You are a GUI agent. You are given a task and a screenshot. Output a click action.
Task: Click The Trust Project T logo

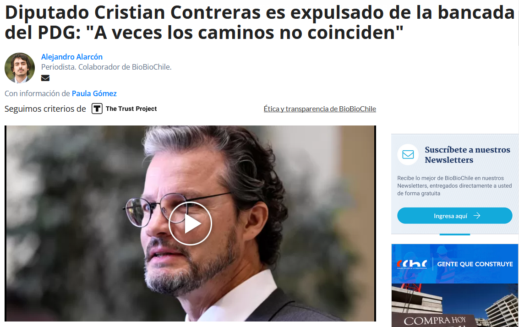[x=97, y=109]
